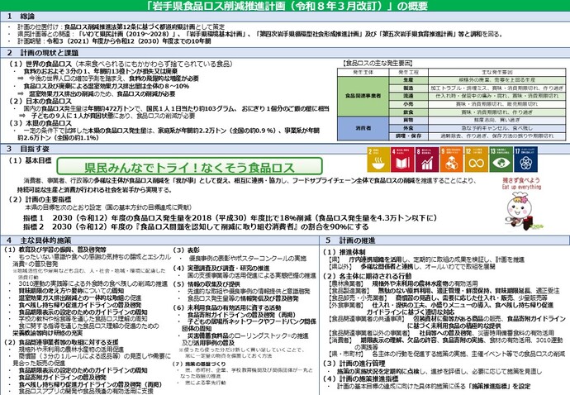The height and width of the screenshot is (395, 570).
Task: Click subheading (5) 情報の収集及び提供
Action: coord(207,284)
